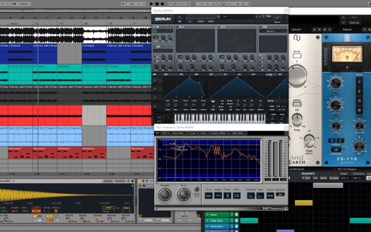This screenshot has height=232, width=371.
Task: Click the Sequence Mutate button
Action: coord(334,178)
